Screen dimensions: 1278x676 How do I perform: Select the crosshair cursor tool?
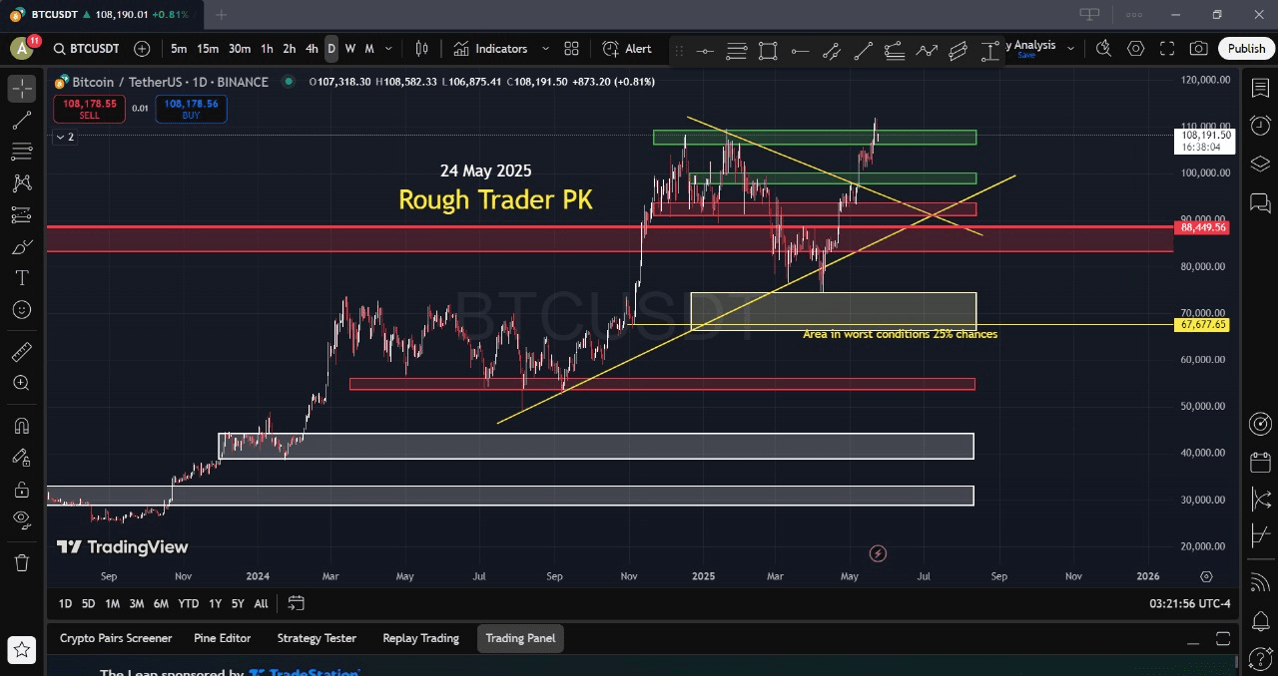coord(22,88)
